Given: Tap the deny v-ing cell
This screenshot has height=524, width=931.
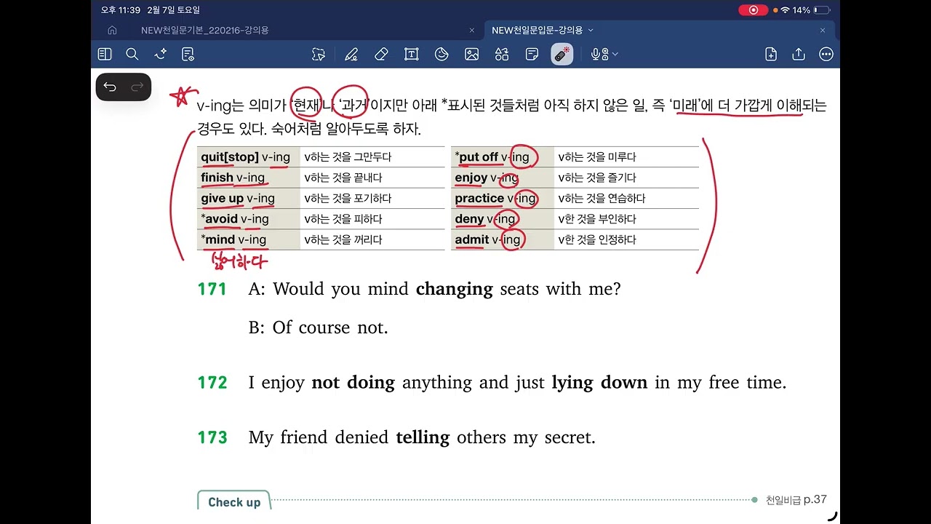Looking at the screenshot, I should tap(503, 219).
